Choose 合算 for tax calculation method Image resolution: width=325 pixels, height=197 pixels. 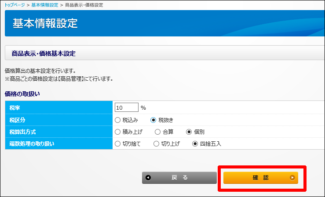coord(157,132)
